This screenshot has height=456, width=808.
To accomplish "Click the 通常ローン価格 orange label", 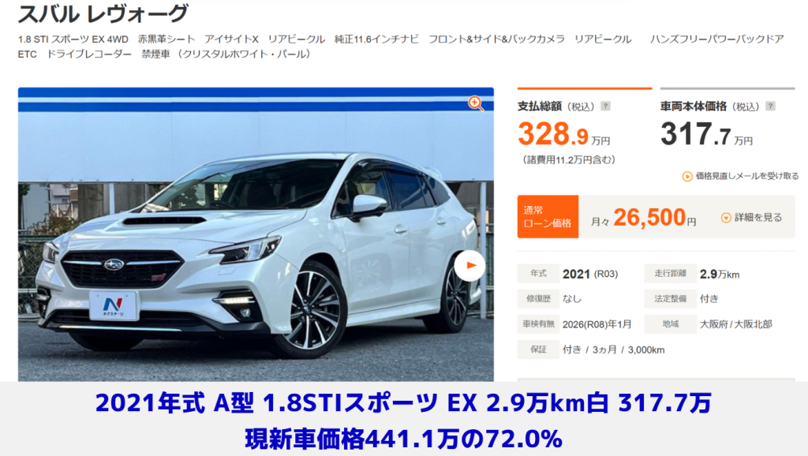I will tap(548, 216).
